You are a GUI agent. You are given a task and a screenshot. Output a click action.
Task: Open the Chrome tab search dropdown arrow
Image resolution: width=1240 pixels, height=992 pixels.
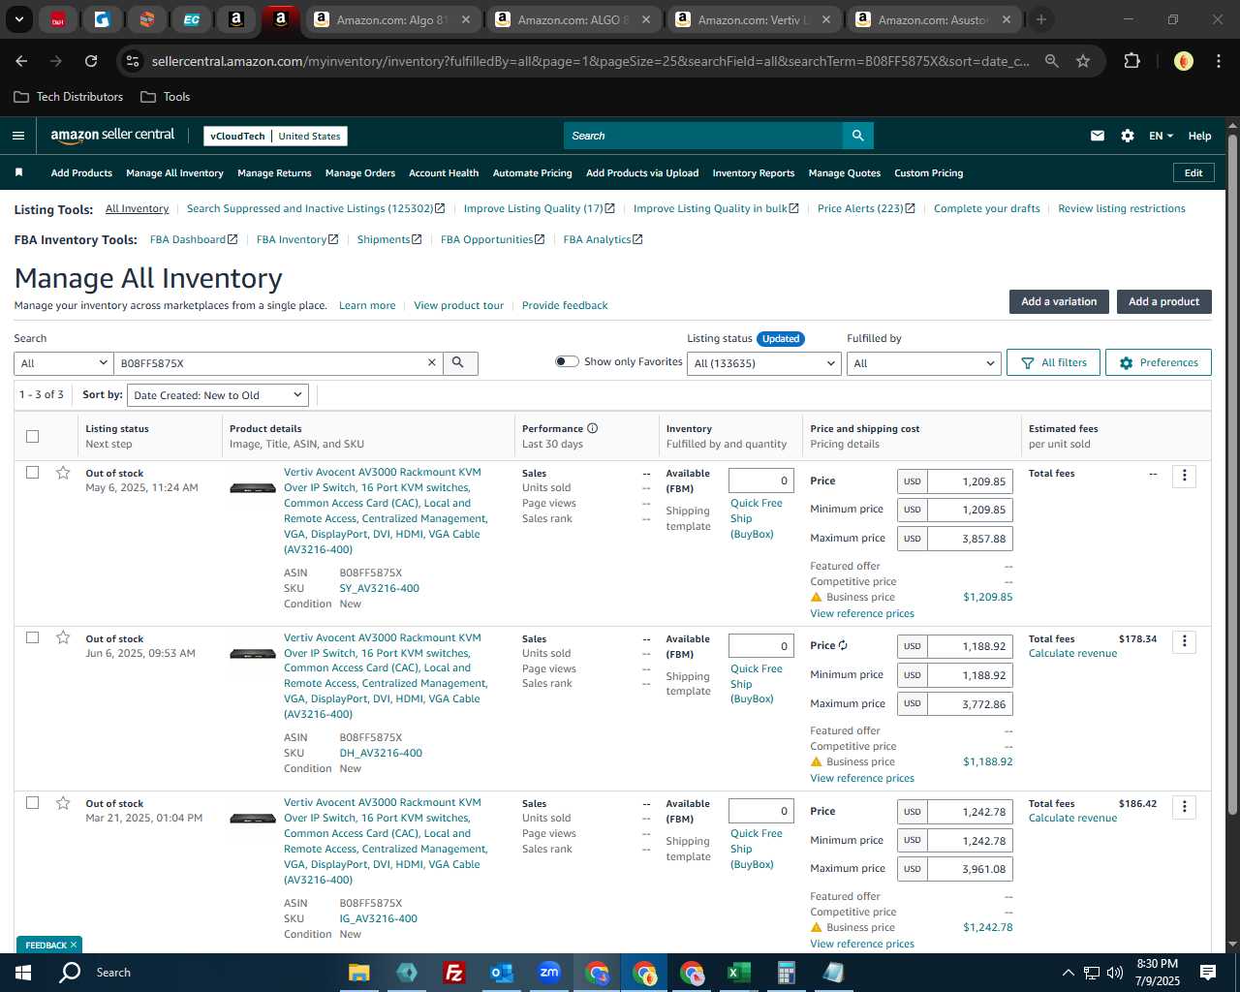(x=19, y=19)
